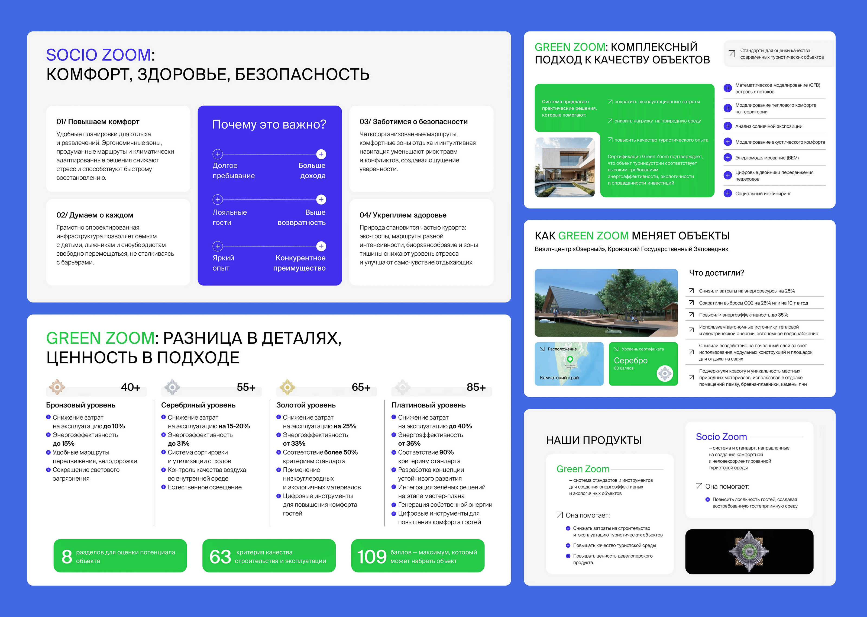Click the plus icon beside 'Математическое моделирование (CFD)'
The width and height of the screenshot is (867, 617).
728,88
